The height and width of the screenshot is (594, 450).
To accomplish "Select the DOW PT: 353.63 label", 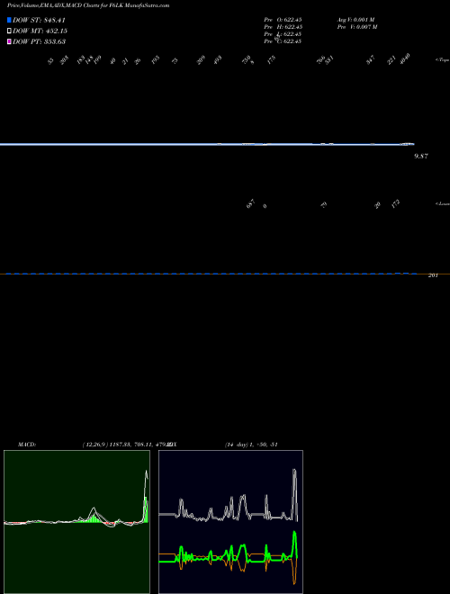I will pos(39,41).
